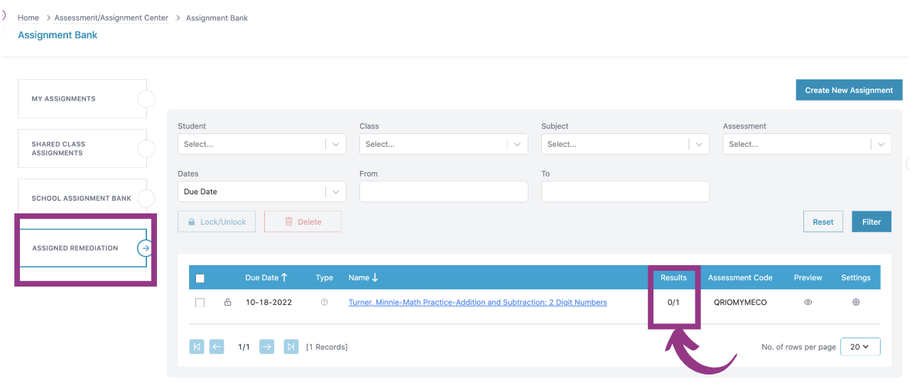Go to next page of records
912x390 pixels.
tap(266, 347)
